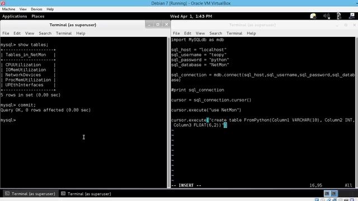This screenshot has width=358, height=201.
Task: Click the Debian VM icon in VirtualBox title bar
Action: [x=3, y=3]
